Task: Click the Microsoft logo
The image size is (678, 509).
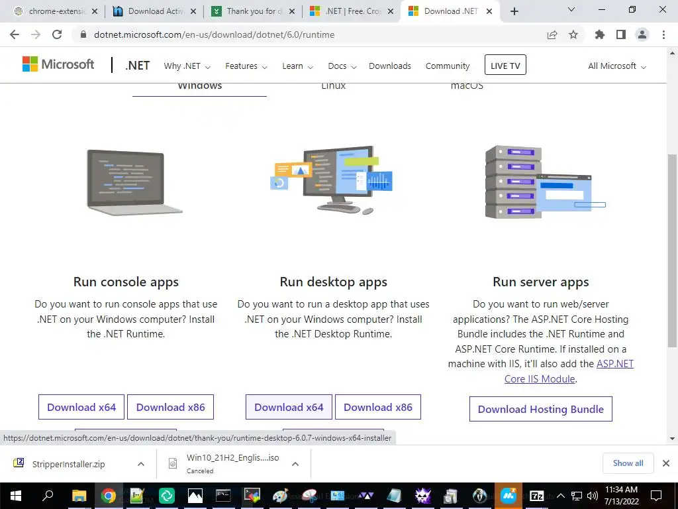Action: [58, 64]
